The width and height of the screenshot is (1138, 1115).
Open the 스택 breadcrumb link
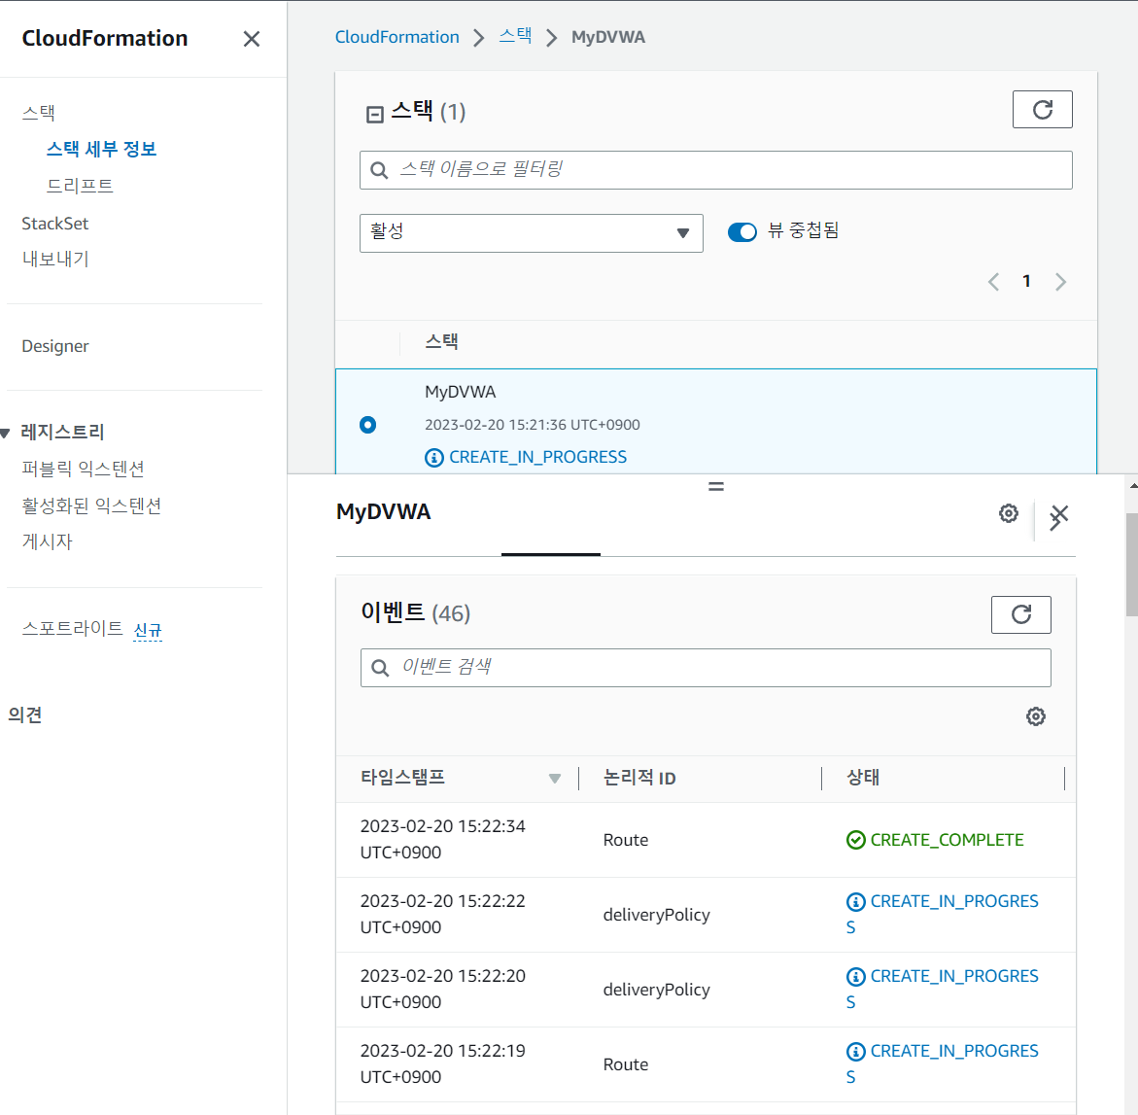coord(515,36)
